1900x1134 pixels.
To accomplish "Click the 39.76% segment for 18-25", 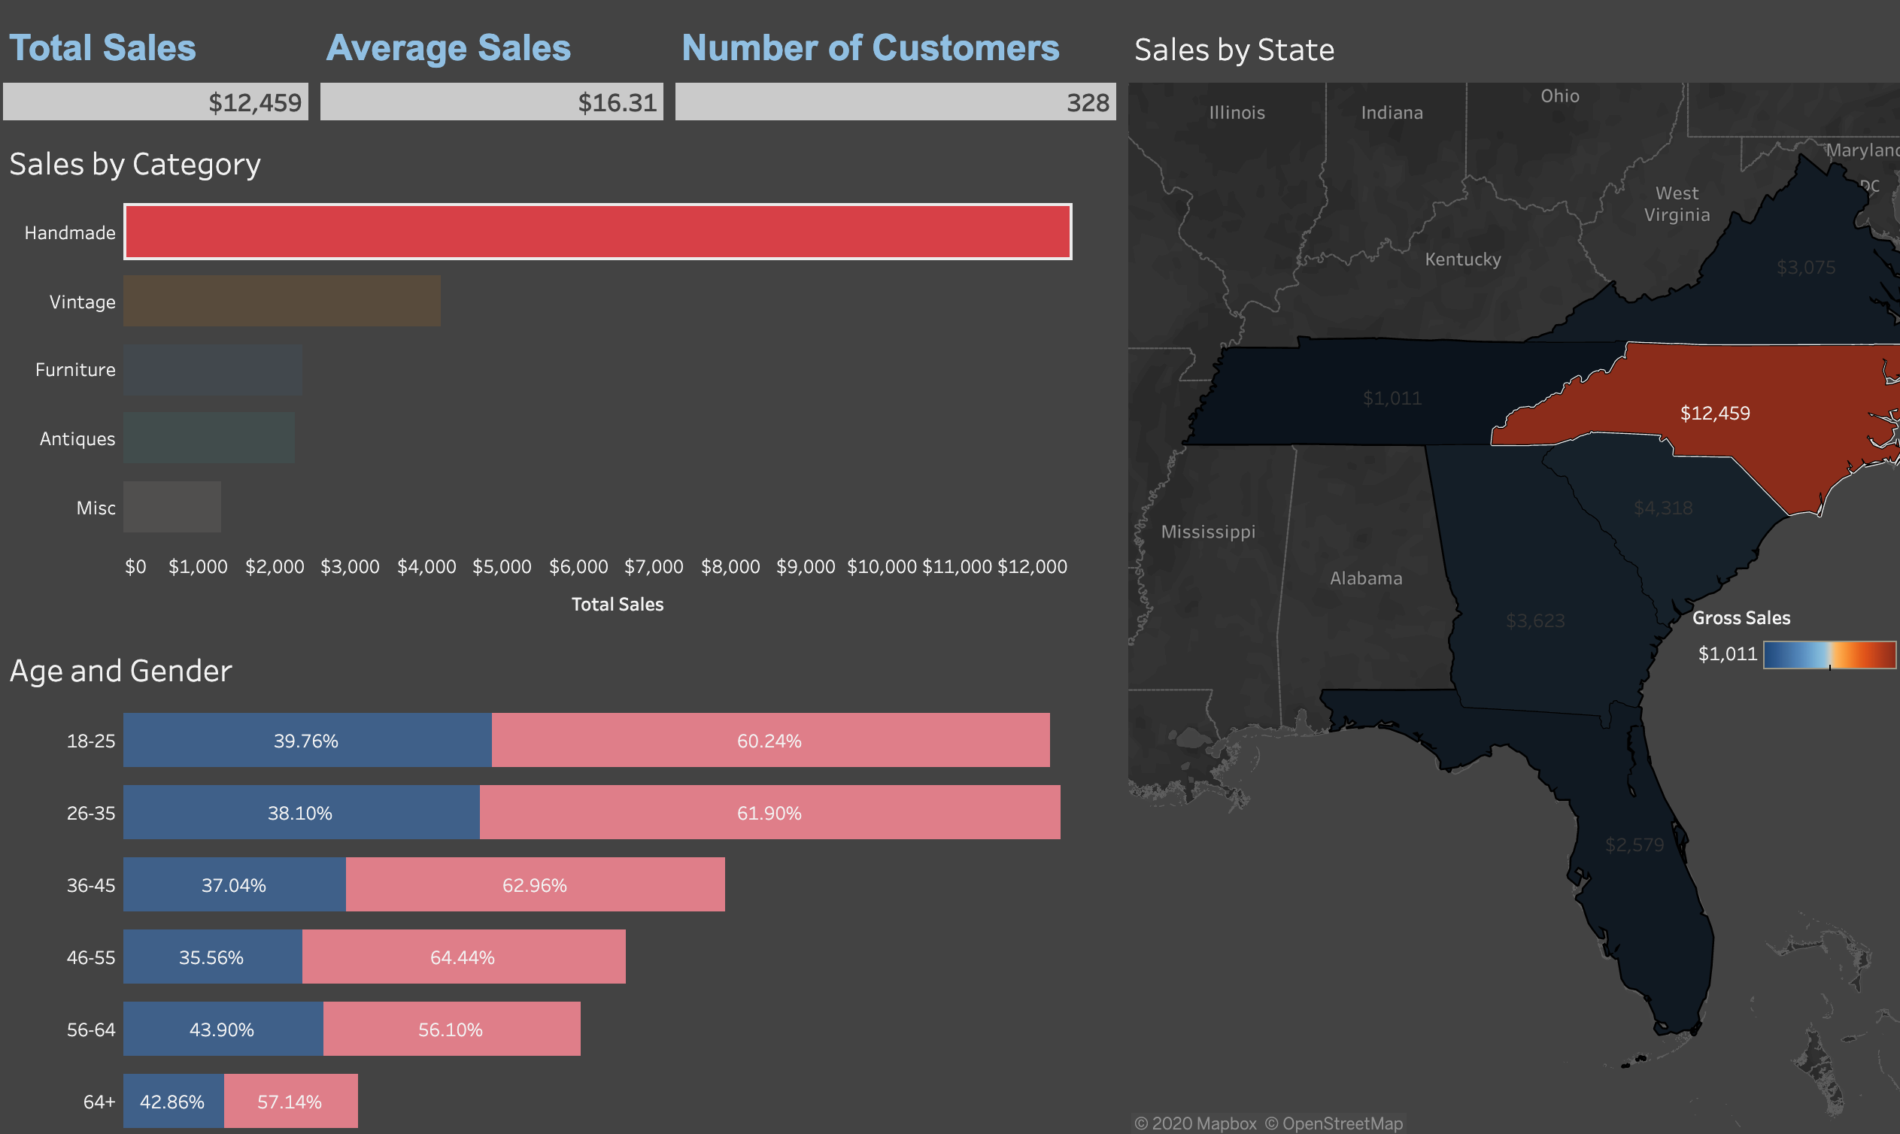I will coord(307,741).
